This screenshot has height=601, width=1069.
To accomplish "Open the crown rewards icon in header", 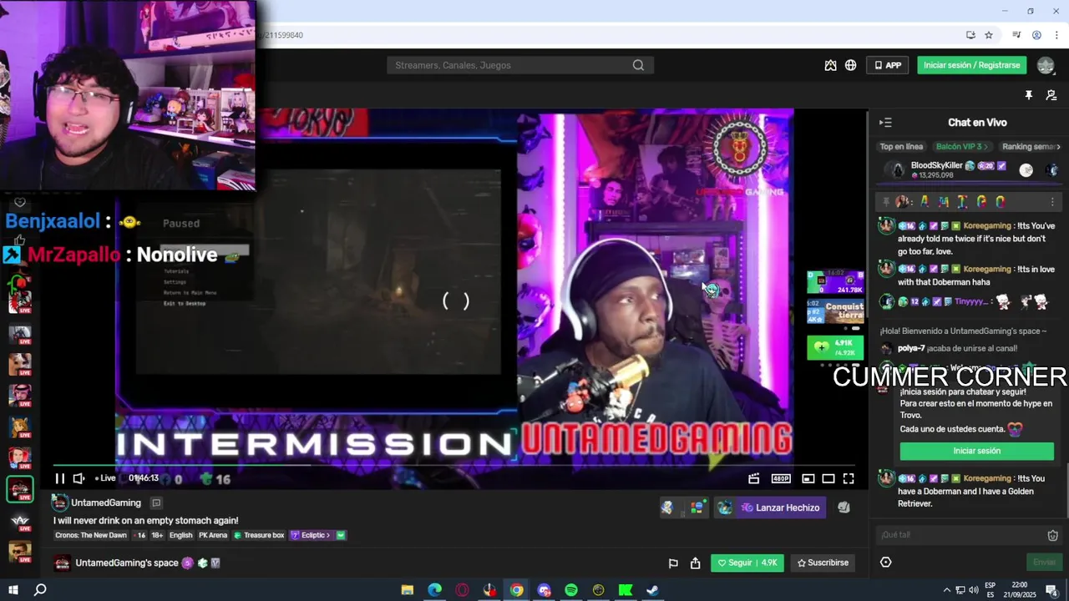I will 830,65.
